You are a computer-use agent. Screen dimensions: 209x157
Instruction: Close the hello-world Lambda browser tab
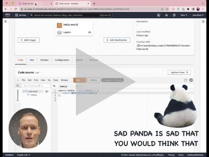click(x=88, y=4)
